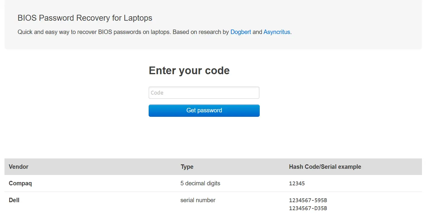This screenshot has width=427, height=214.
Task: Click the Dell vendor cell
Action: click(14, 200)
